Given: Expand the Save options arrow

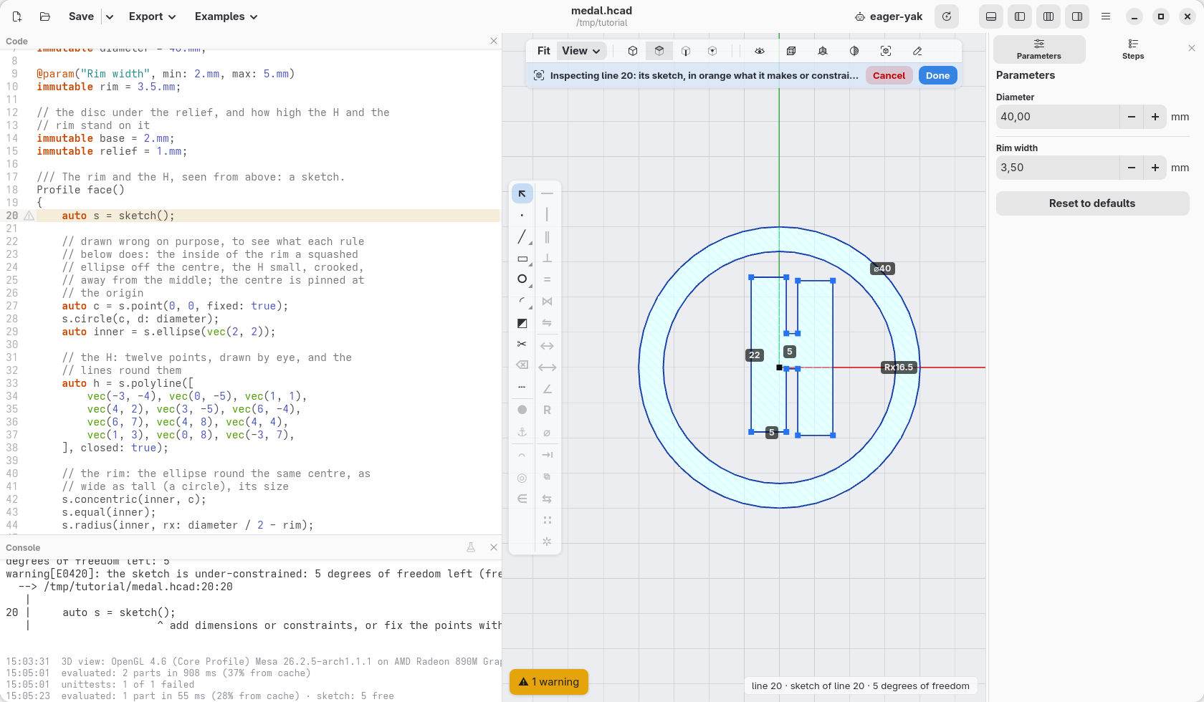Looking at the screenshot, I should [110, 16].
